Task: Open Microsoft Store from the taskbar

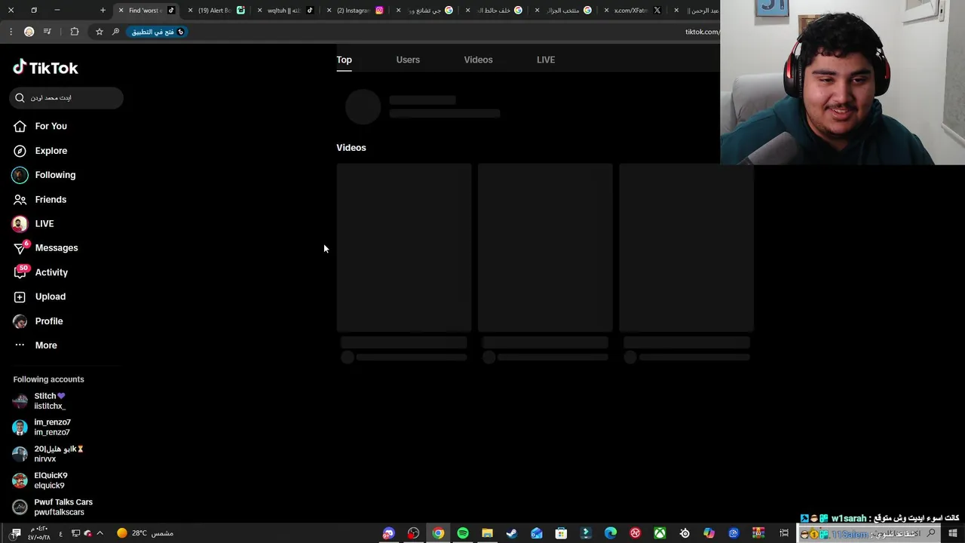Action: [x=561, y=533]
